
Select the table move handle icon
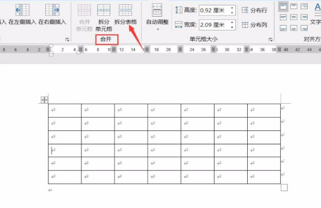tap(44, 100)
